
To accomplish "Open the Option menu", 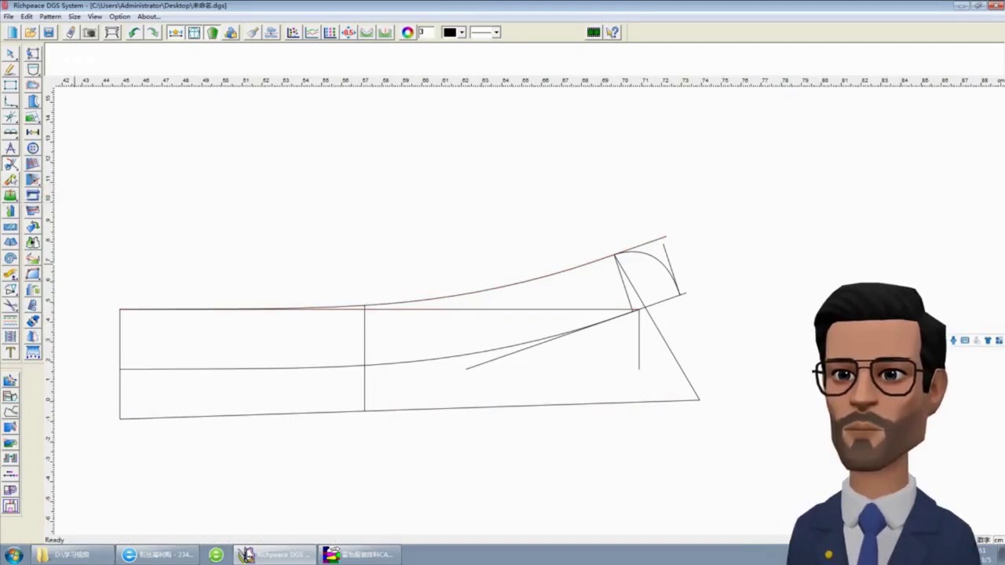I will pos(119,16).
